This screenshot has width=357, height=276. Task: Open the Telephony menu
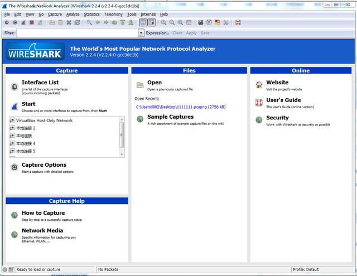(x=113, y=14)
